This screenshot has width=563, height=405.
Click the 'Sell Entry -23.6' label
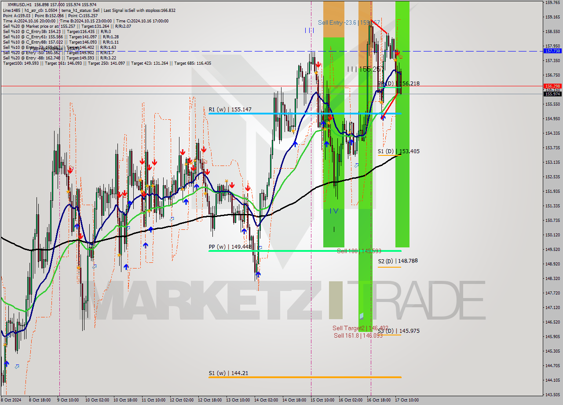pyautogui.click(x=349, y=22)
